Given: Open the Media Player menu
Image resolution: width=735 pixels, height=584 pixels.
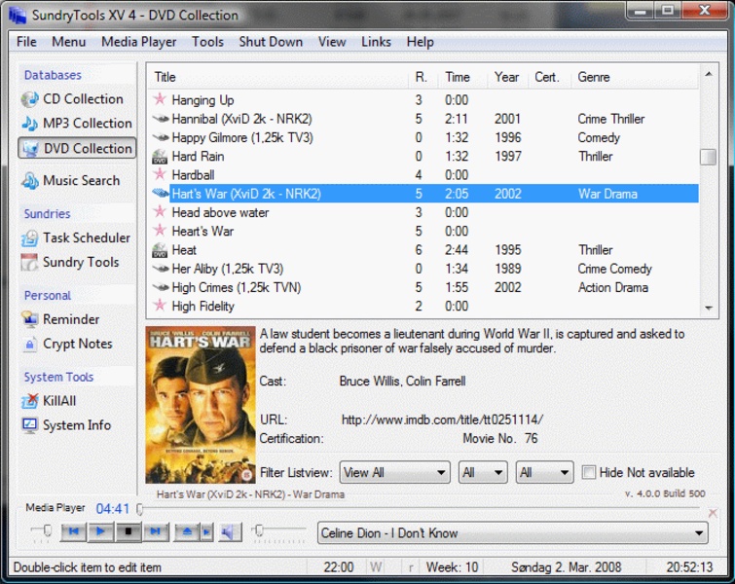Looking at the screenshot, I should click(139, 42).
